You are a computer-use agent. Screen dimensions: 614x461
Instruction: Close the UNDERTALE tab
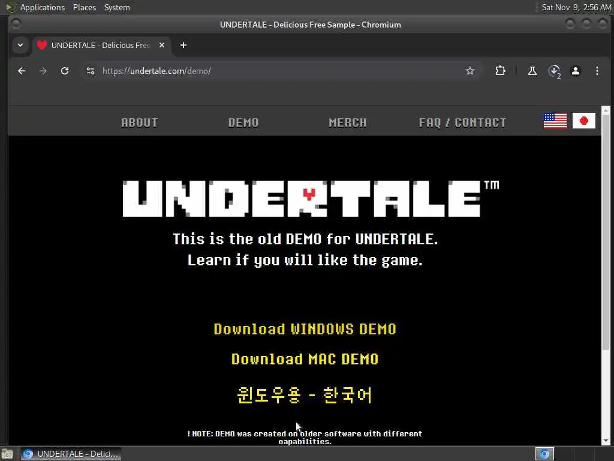pos(162,45)
